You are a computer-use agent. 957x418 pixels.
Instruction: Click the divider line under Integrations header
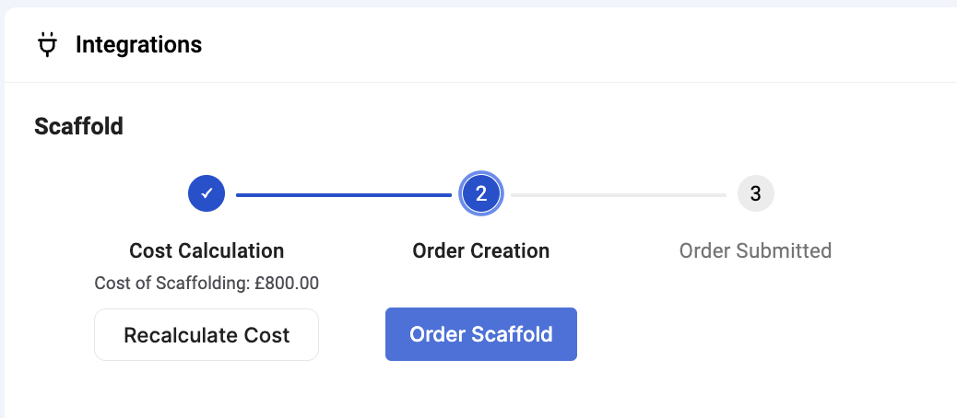tap(481, 82)
